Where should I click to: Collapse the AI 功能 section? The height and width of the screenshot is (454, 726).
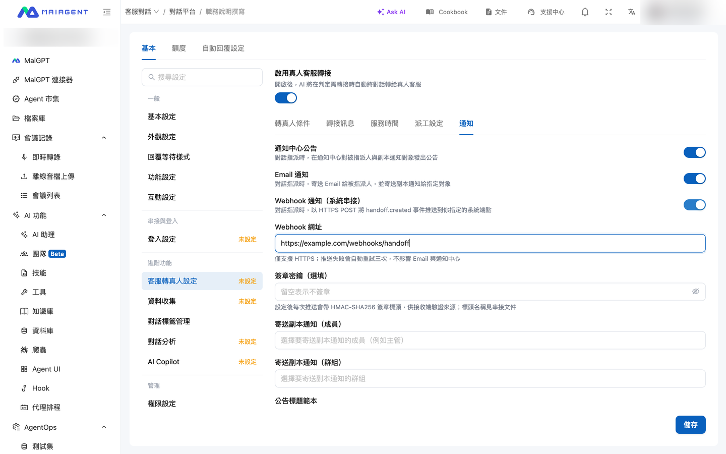pos(104,215)
